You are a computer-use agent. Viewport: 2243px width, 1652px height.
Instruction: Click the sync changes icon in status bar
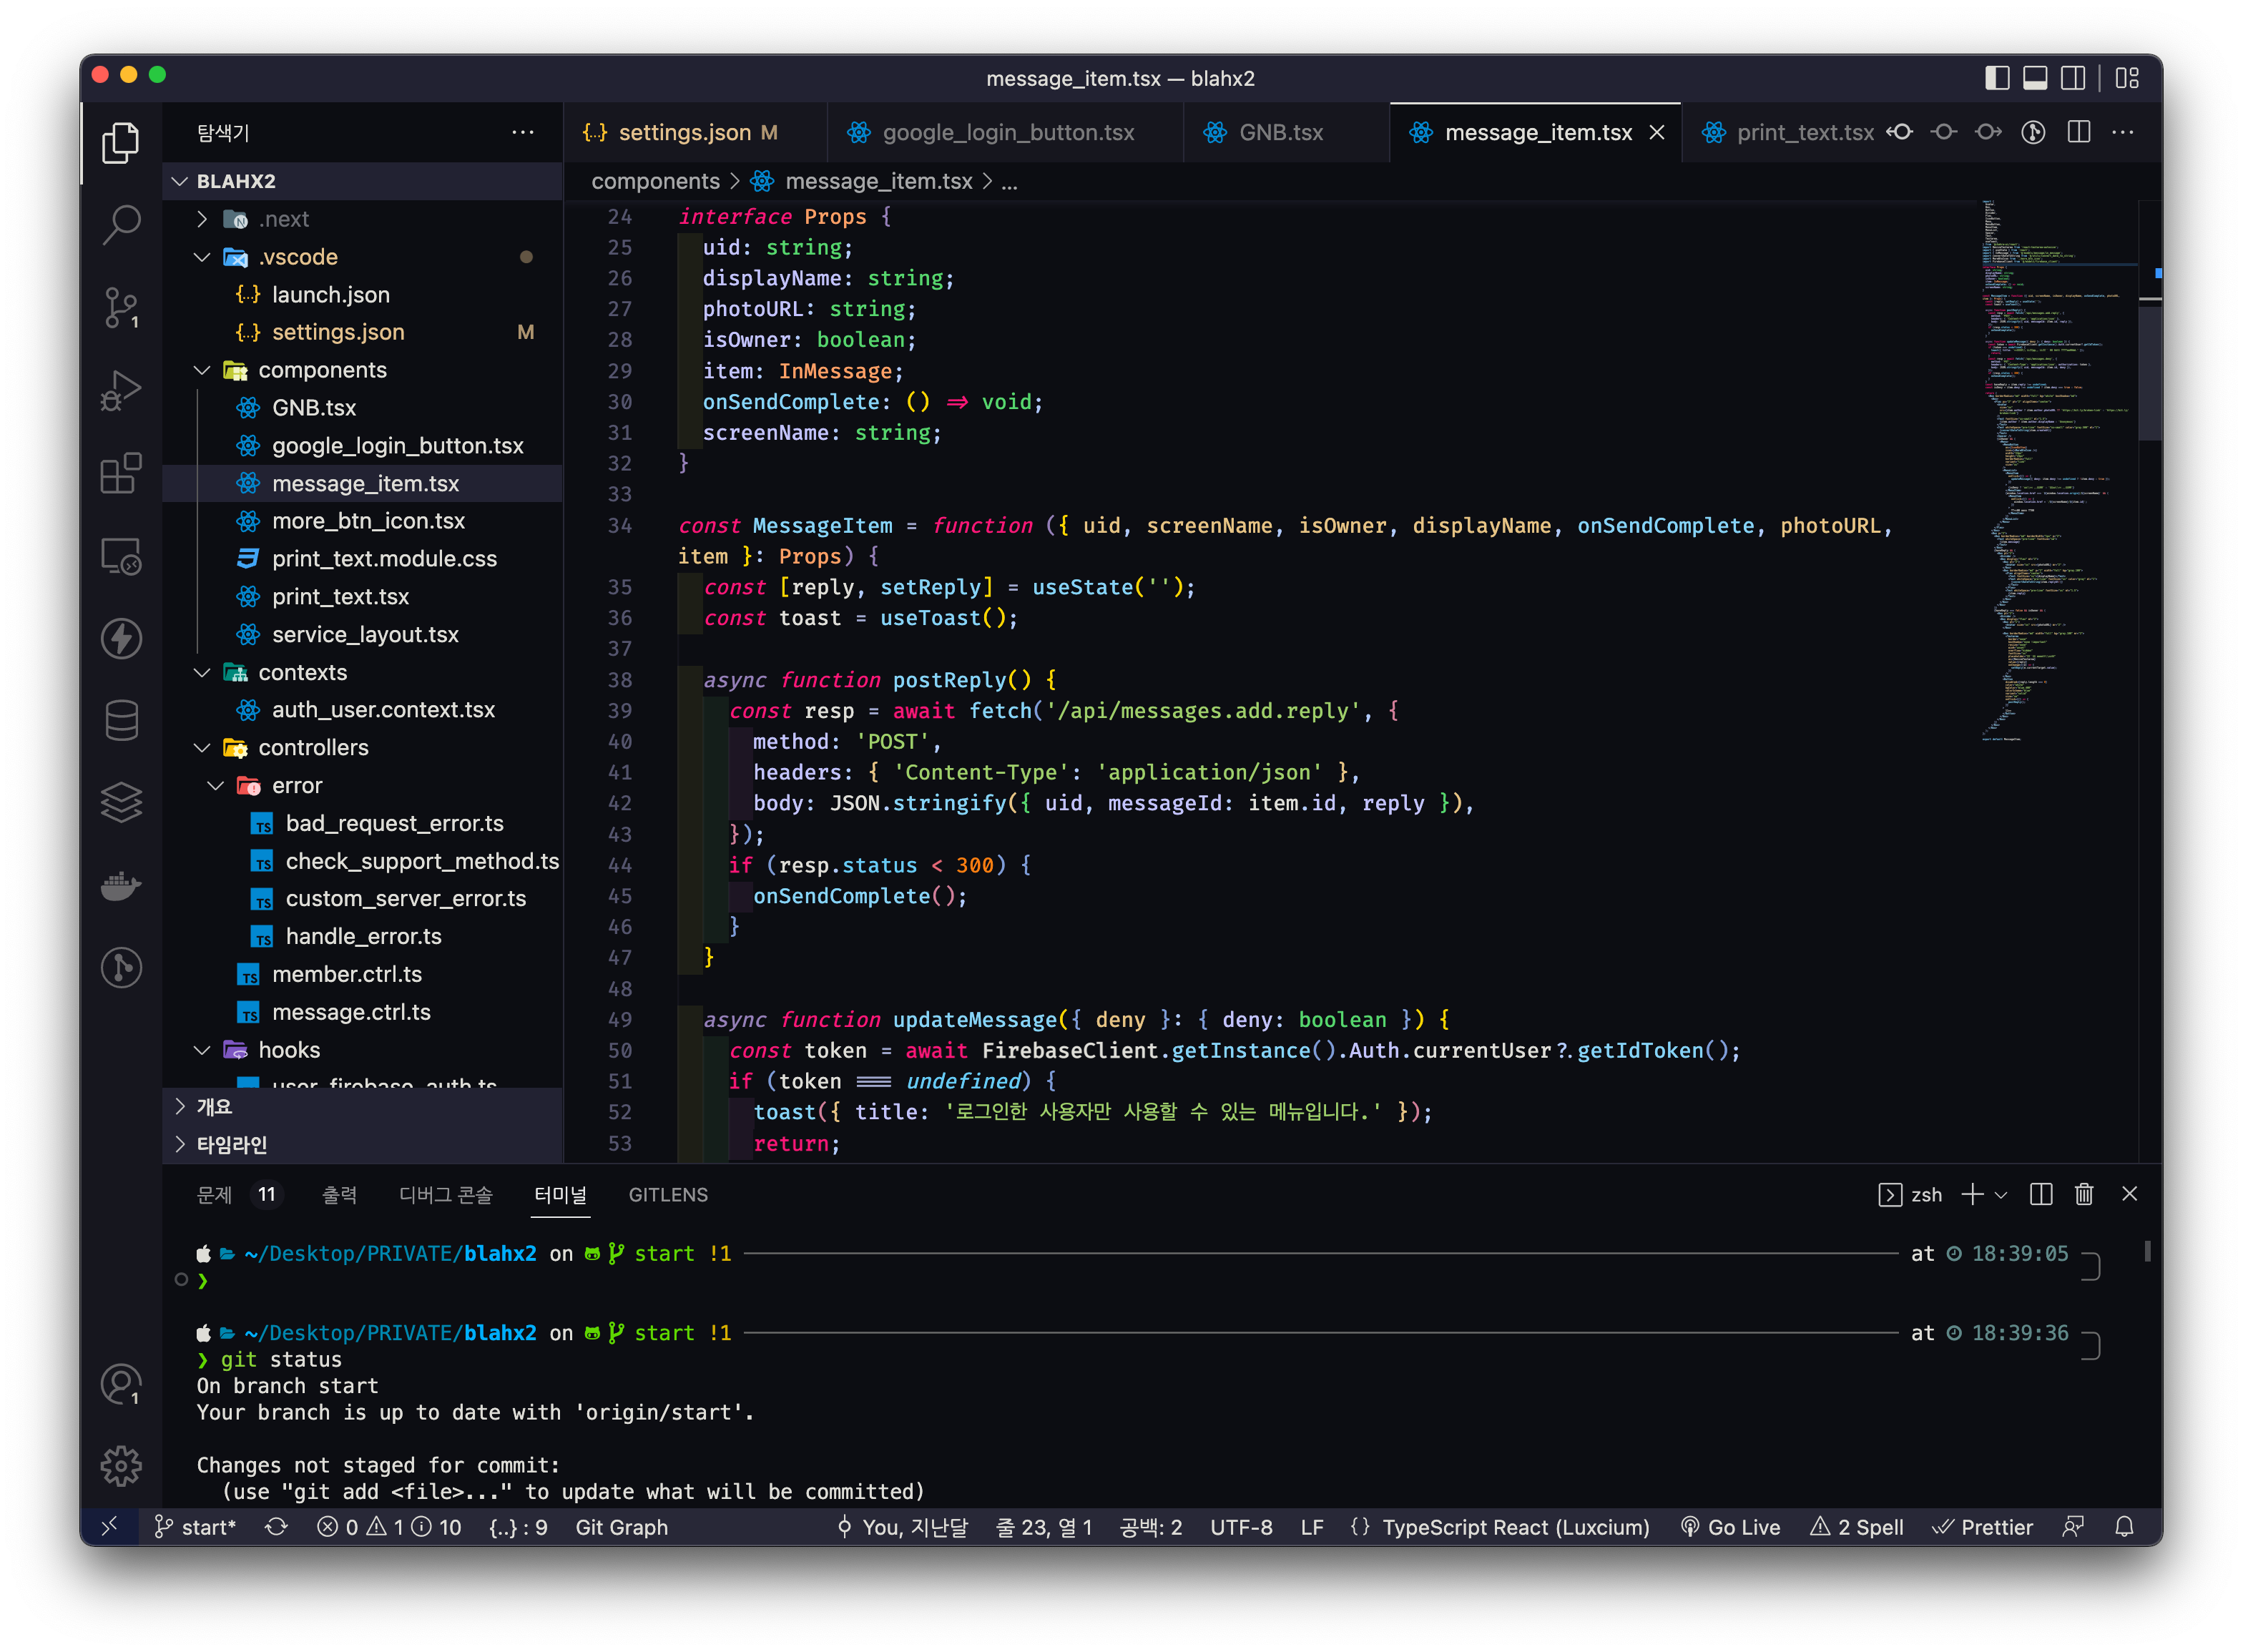pyautogui.click(x=276, y=1527)
